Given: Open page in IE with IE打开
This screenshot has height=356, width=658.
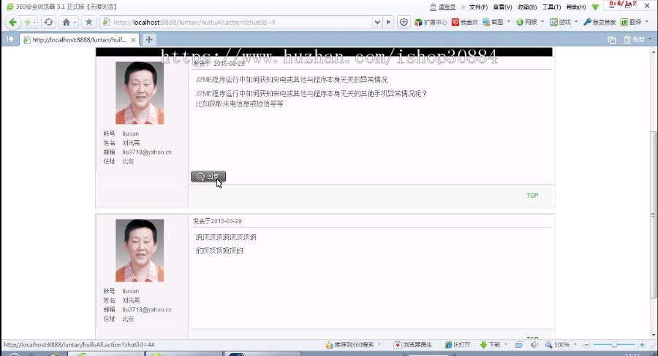Looking at the screenshot, I should 458,344.
